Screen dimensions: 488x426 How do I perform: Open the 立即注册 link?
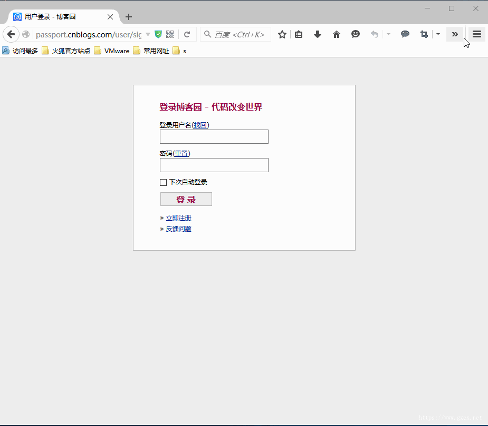[x=179, y=218]
